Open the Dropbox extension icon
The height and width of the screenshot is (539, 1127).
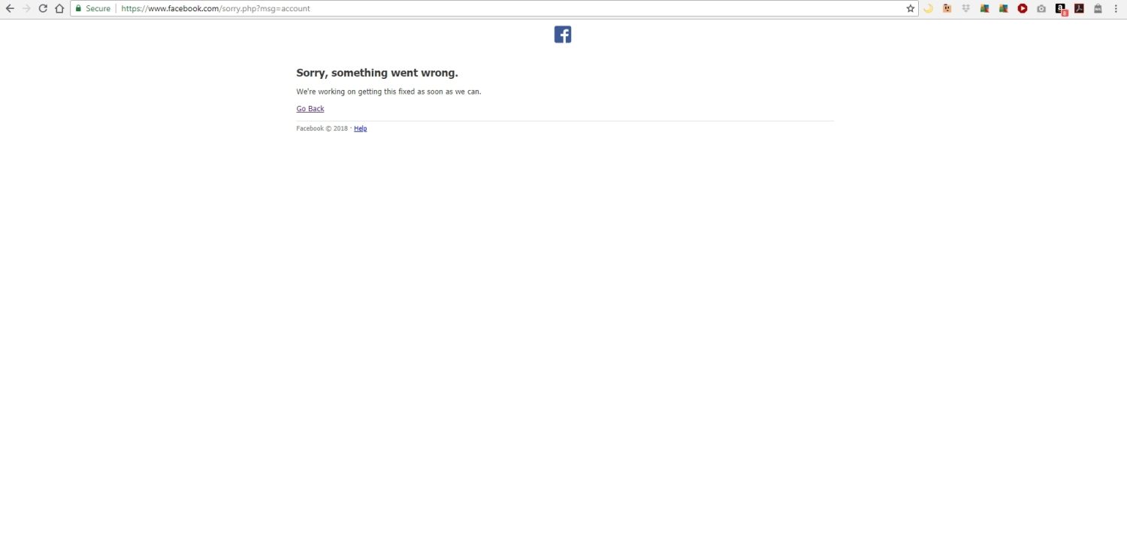[x=966, y=8]
